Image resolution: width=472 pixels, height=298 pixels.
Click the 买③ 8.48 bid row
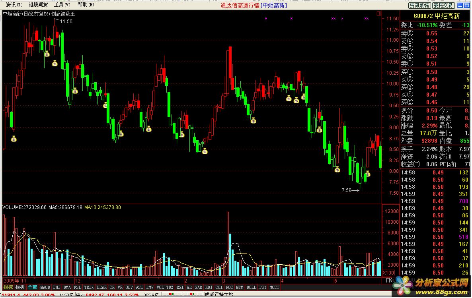(435, 87)
